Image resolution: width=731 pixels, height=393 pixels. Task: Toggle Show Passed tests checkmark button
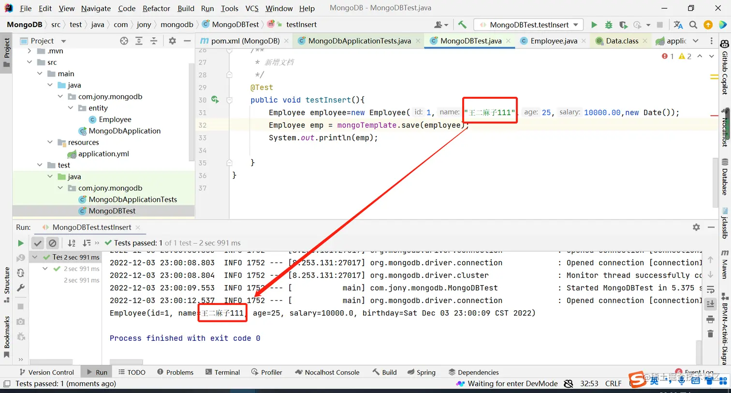(x=38, y=243)
